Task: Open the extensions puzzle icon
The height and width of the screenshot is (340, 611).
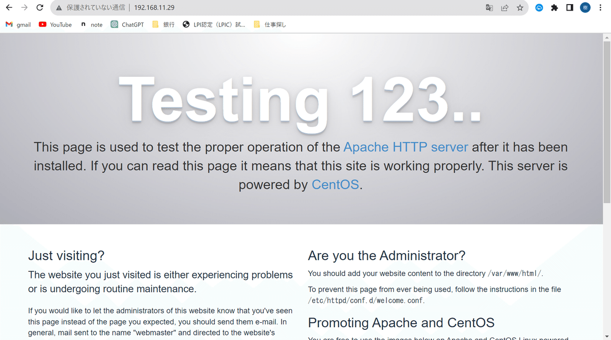Action: 554,8
